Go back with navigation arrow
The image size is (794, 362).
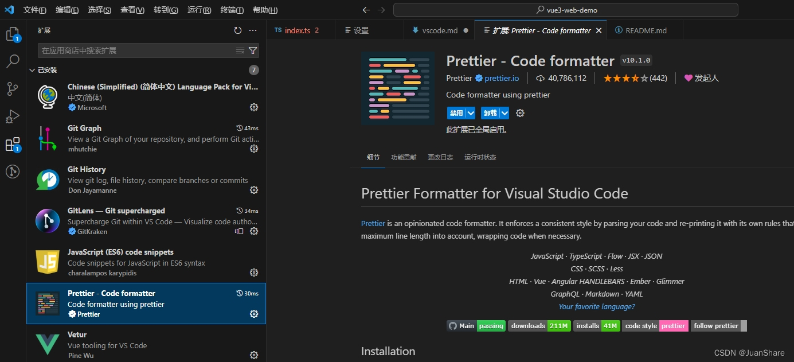tap(366, 10)
